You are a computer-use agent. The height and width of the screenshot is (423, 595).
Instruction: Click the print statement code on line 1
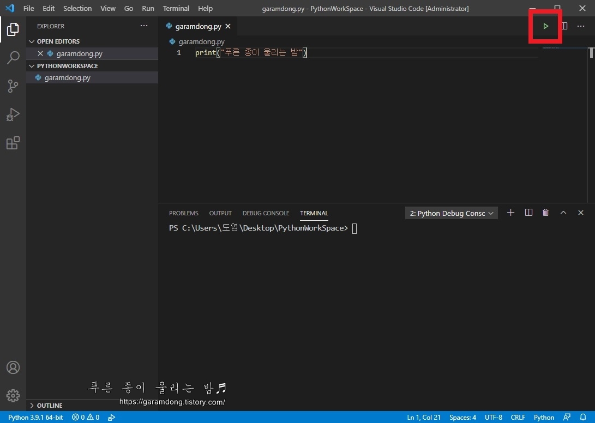pyautogui.click(x=251, y=53)
